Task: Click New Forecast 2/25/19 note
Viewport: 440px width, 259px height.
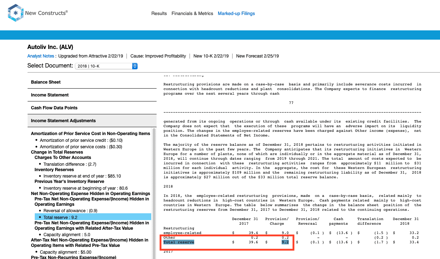Action: (258, 56)
